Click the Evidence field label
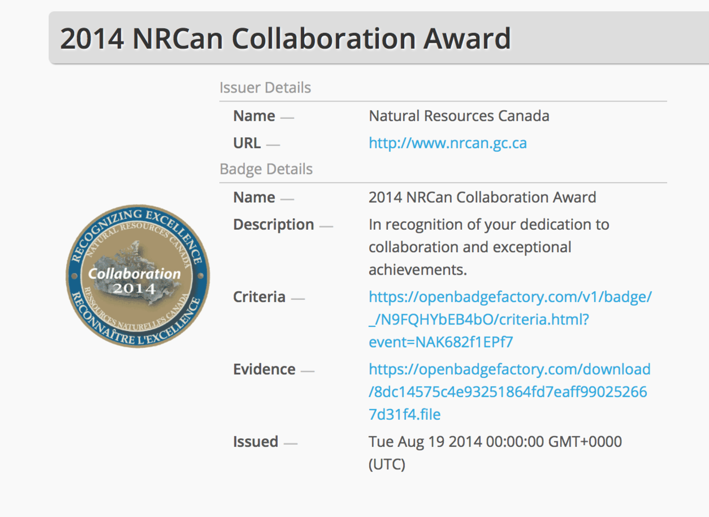 point(264,369)
